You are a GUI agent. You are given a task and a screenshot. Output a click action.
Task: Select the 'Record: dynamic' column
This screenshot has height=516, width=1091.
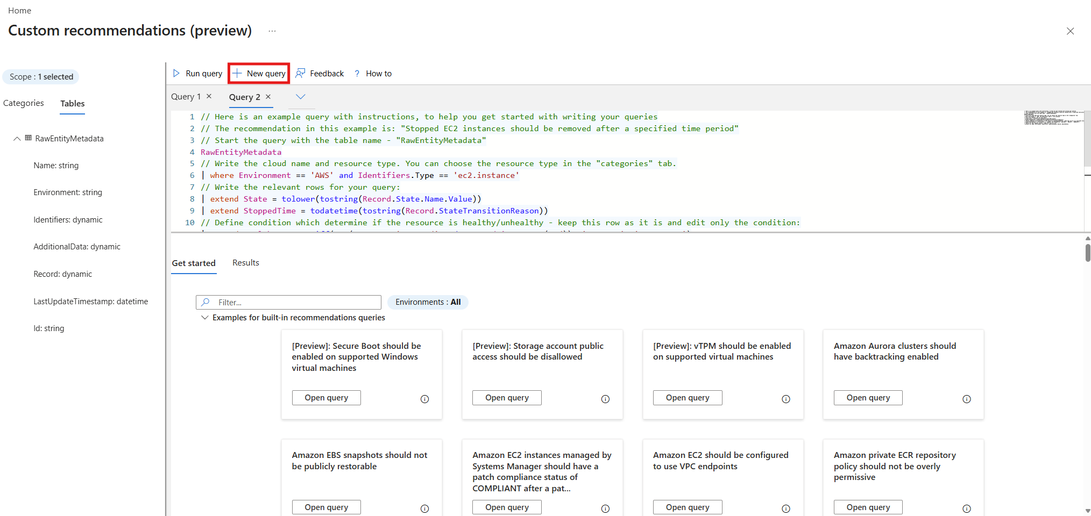[63, 274]
